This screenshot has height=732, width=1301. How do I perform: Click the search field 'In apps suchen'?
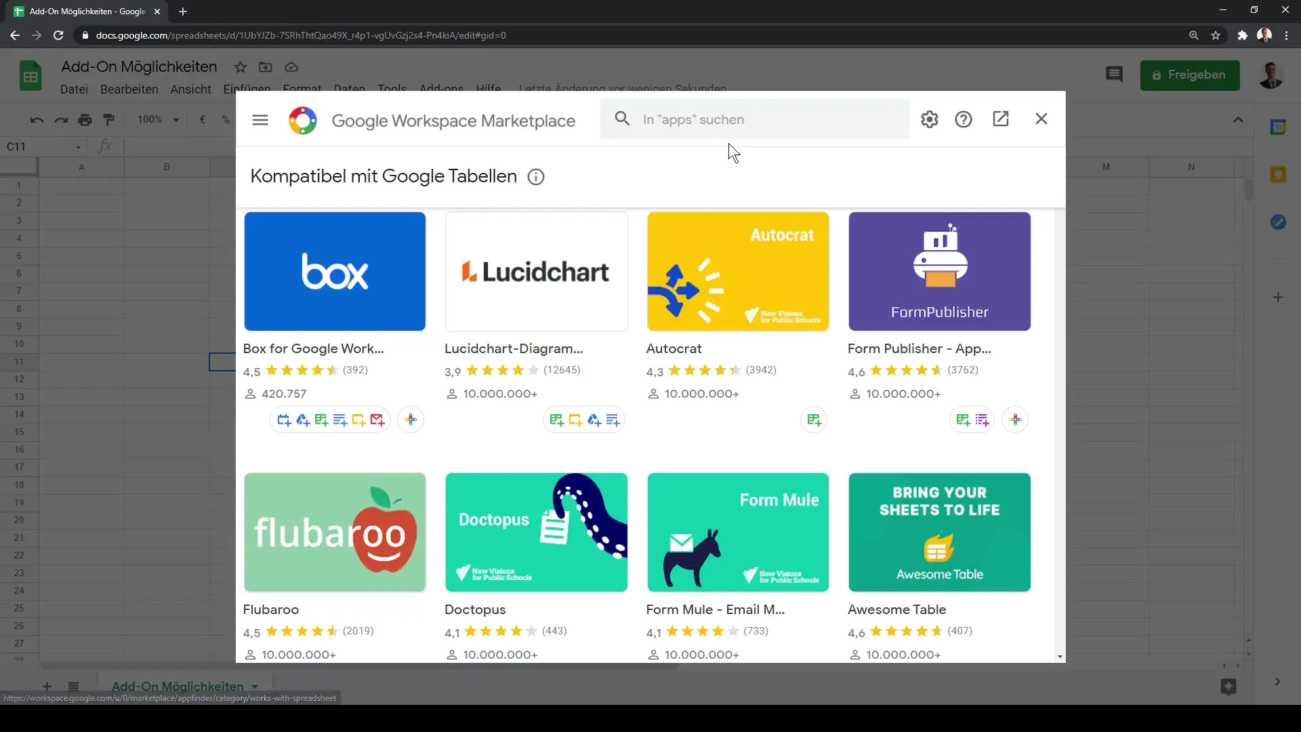(x=755, y=119)
